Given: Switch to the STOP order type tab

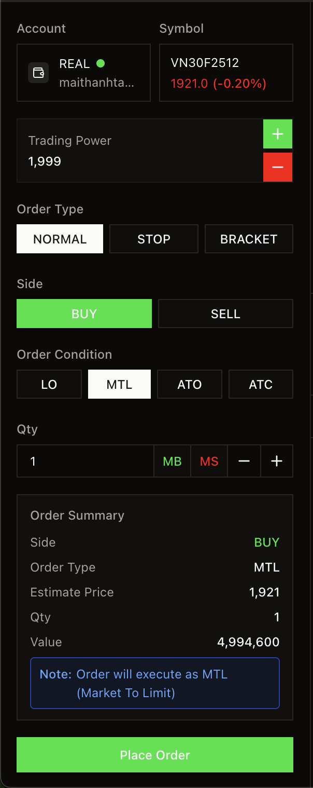Looking at the screenshot, I should [x=153, y=239].
